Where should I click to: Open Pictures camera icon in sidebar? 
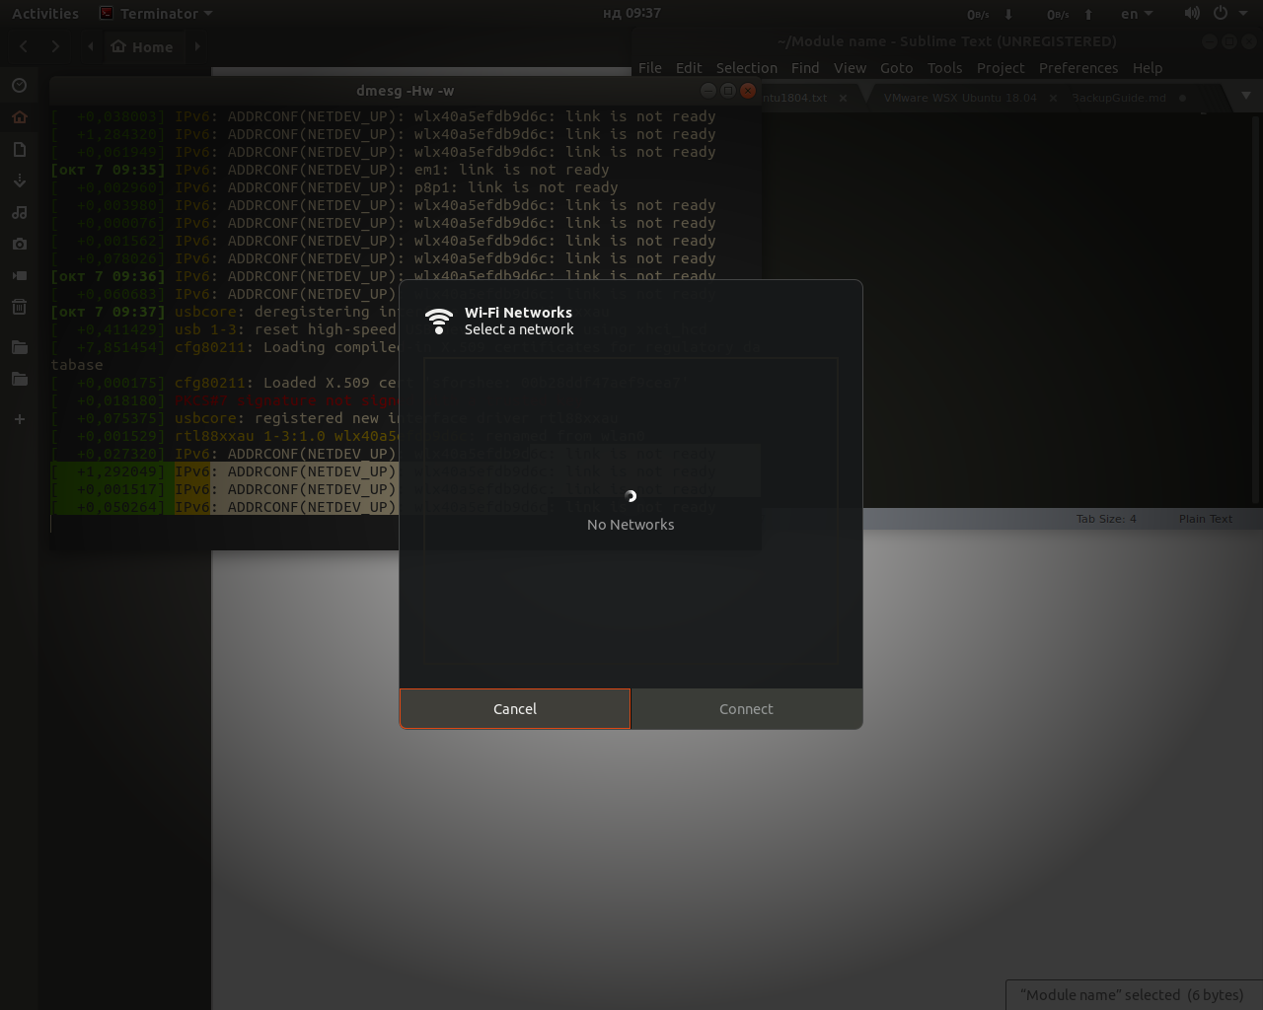pos(19,244)
